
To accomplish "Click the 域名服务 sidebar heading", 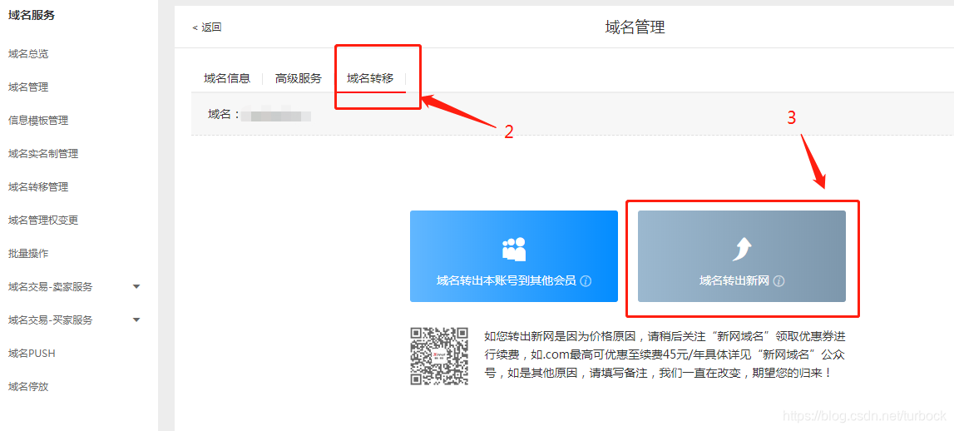I will tap(32, 15).
